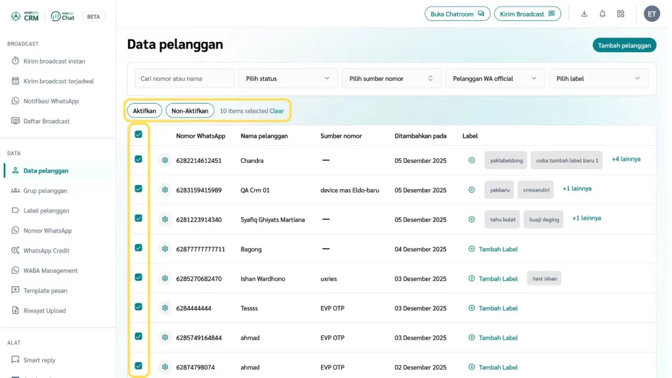Click the gear icon beside Chandra's number

click(165, 160)
